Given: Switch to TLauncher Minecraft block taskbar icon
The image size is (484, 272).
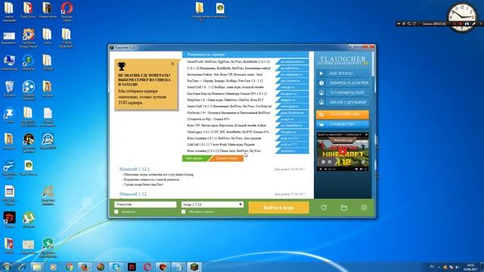Looking at the screenshot, I should 194,267.
